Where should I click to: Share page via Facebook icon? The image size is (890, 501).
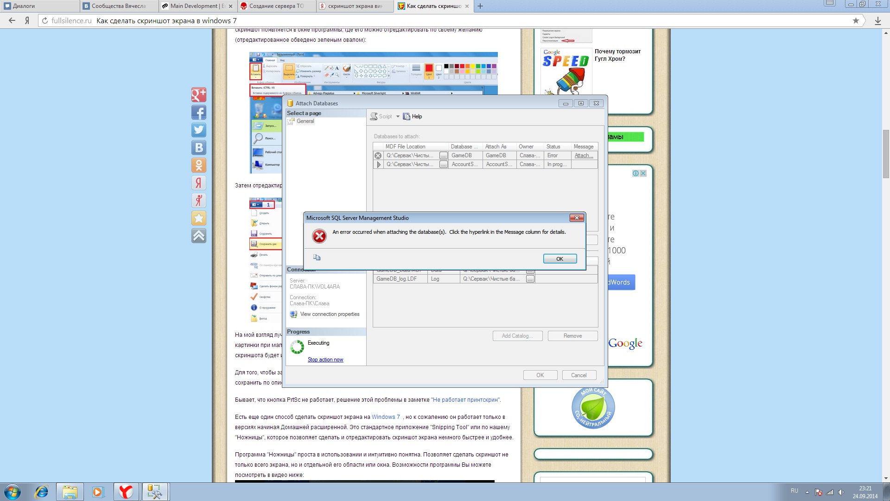click(199, 112)
